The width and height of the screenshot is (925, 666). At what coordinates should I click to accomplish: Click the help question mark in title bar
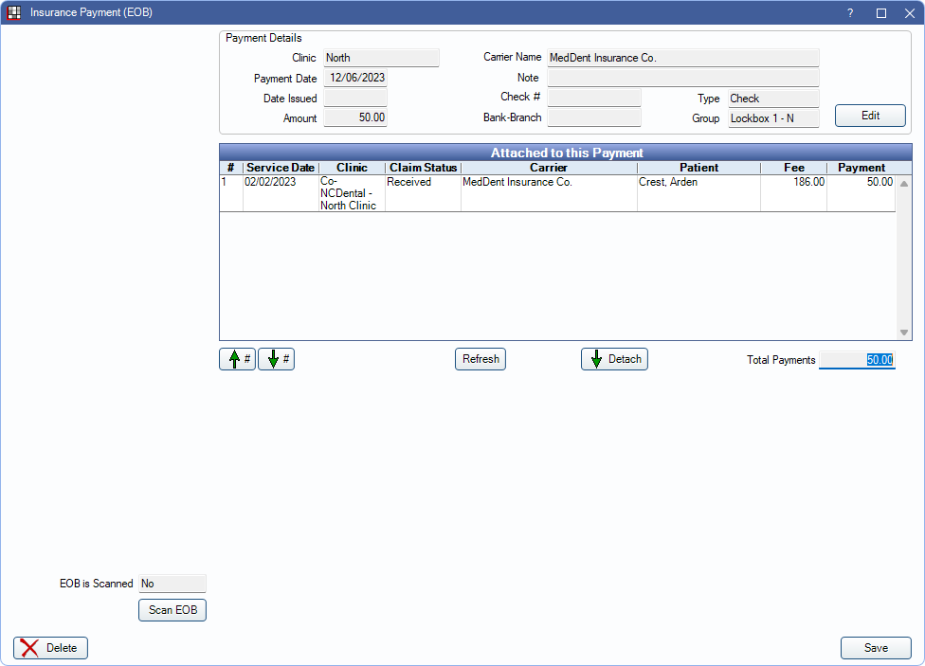(850, 13)
